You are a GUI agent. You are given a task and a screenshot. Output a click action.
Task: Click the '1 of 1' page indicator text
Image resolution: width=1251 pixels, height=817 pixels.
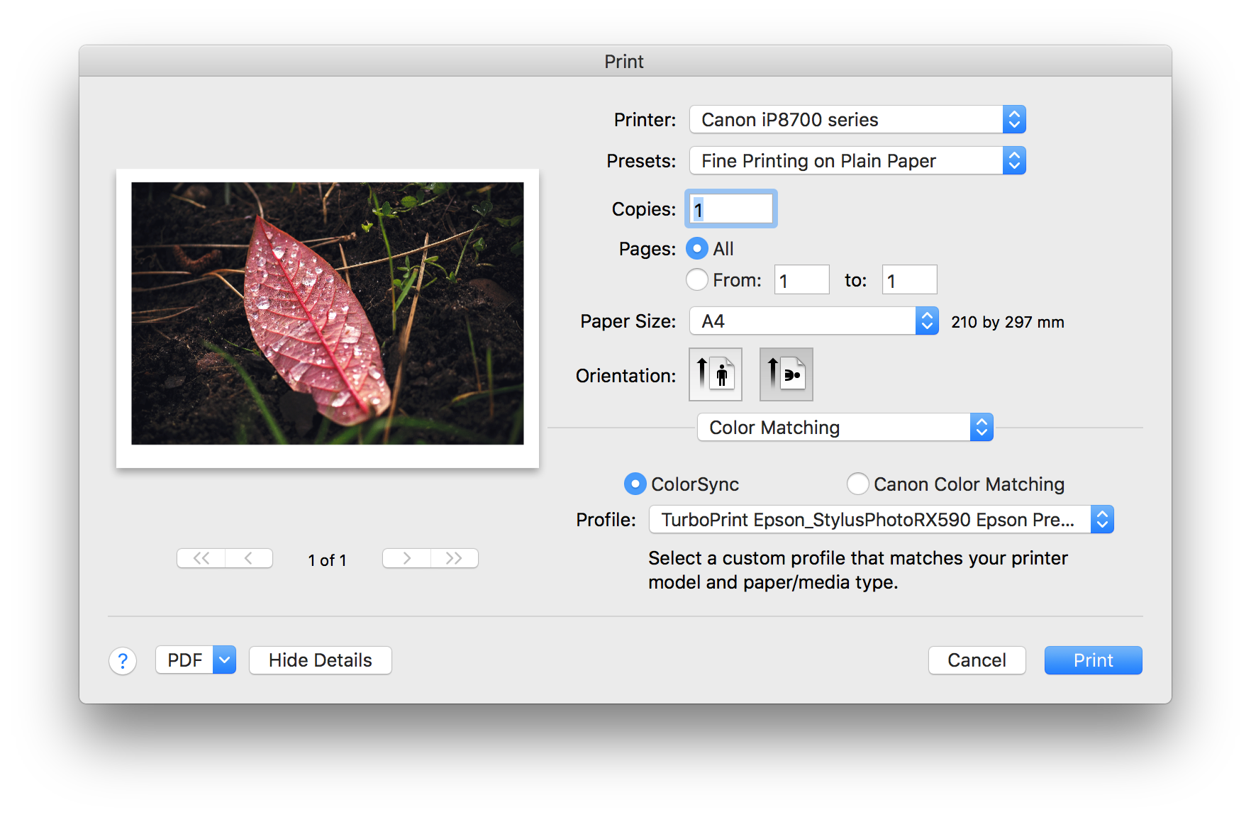(328, 560)
